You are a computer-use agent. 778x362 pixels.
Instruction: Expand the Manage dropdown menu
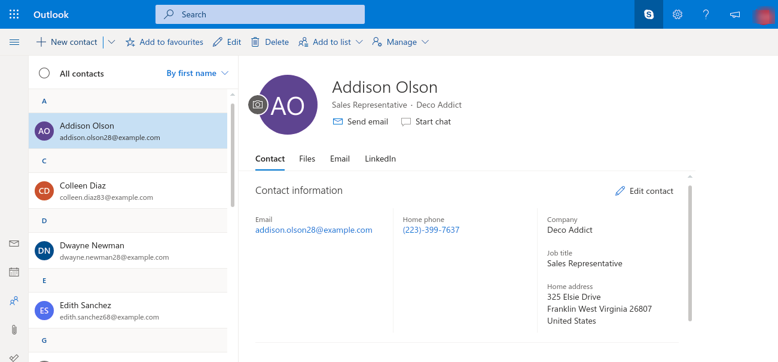click(x=401, y=42)
